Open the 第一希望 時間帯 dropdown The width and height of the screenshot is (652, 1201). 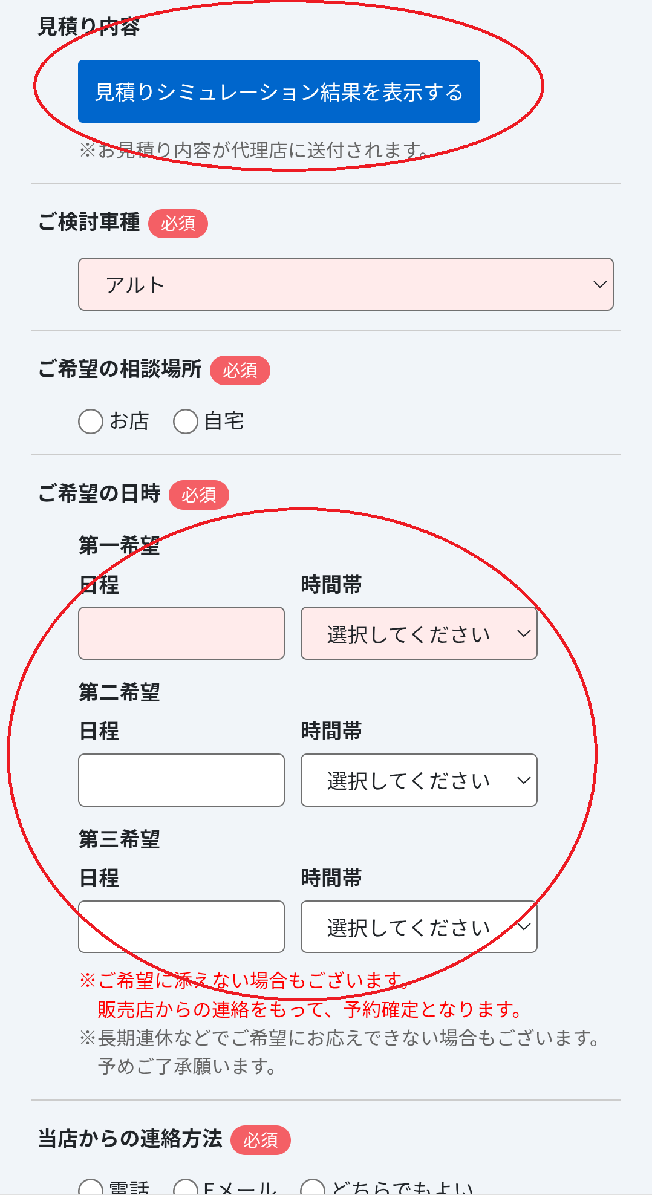coord(419,633)
